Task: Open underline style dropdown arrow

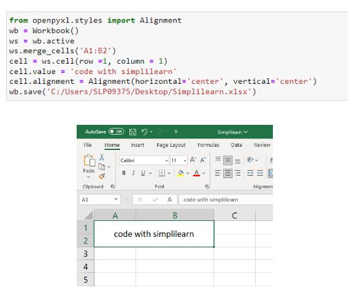Action: (150, 173)
